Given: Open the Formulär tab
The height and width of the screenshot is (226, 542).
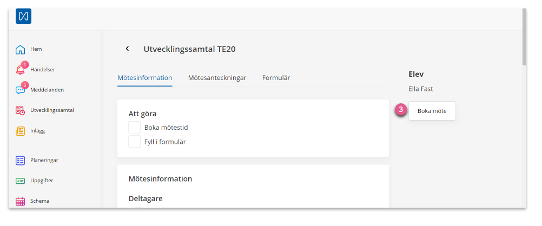Looking at the screenshot, I should (276, 78).
